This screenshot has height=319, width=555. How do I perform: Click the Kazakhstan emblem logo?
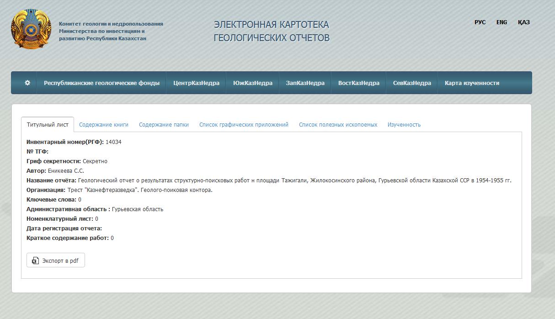[x=31, y=30]
